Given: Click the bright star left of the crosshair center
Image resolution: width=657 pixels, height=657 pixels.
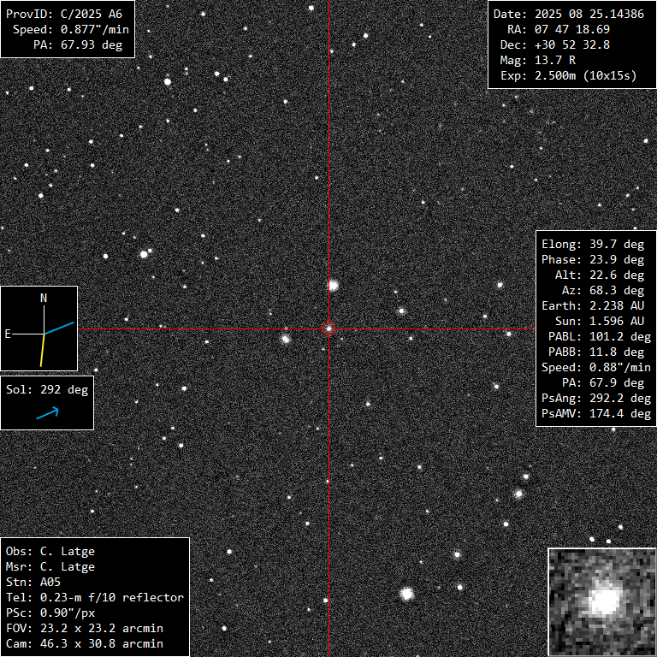Looking at the screenshot, I should (286, 339).
